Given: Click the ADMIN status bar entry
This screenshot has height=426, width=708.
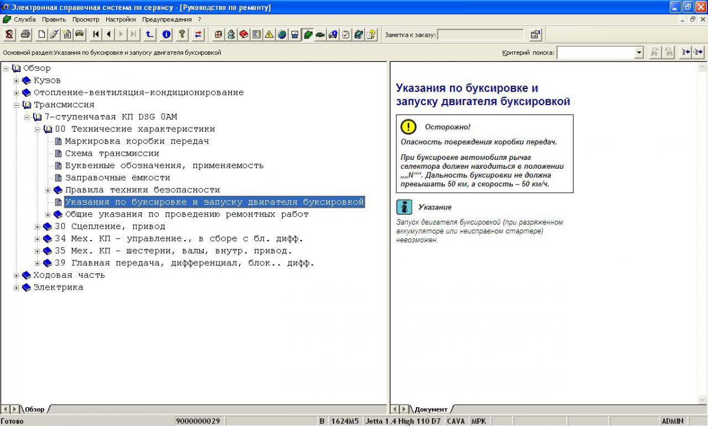Looking at the screenshot, I should click(673, 421).
